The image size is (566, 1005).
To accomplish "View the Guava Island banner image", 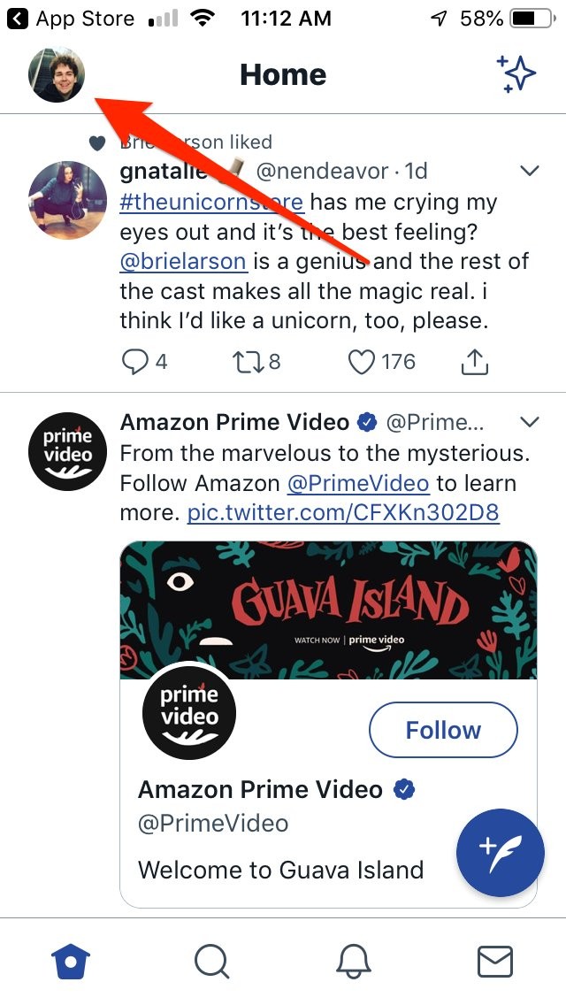I will click(x=328, y=610).
